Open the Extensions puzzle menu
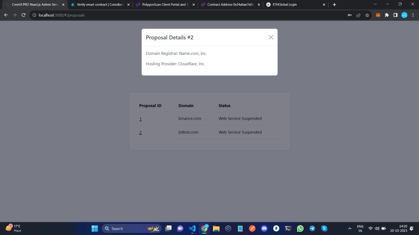The image size is (419, 235). [387, 15]
